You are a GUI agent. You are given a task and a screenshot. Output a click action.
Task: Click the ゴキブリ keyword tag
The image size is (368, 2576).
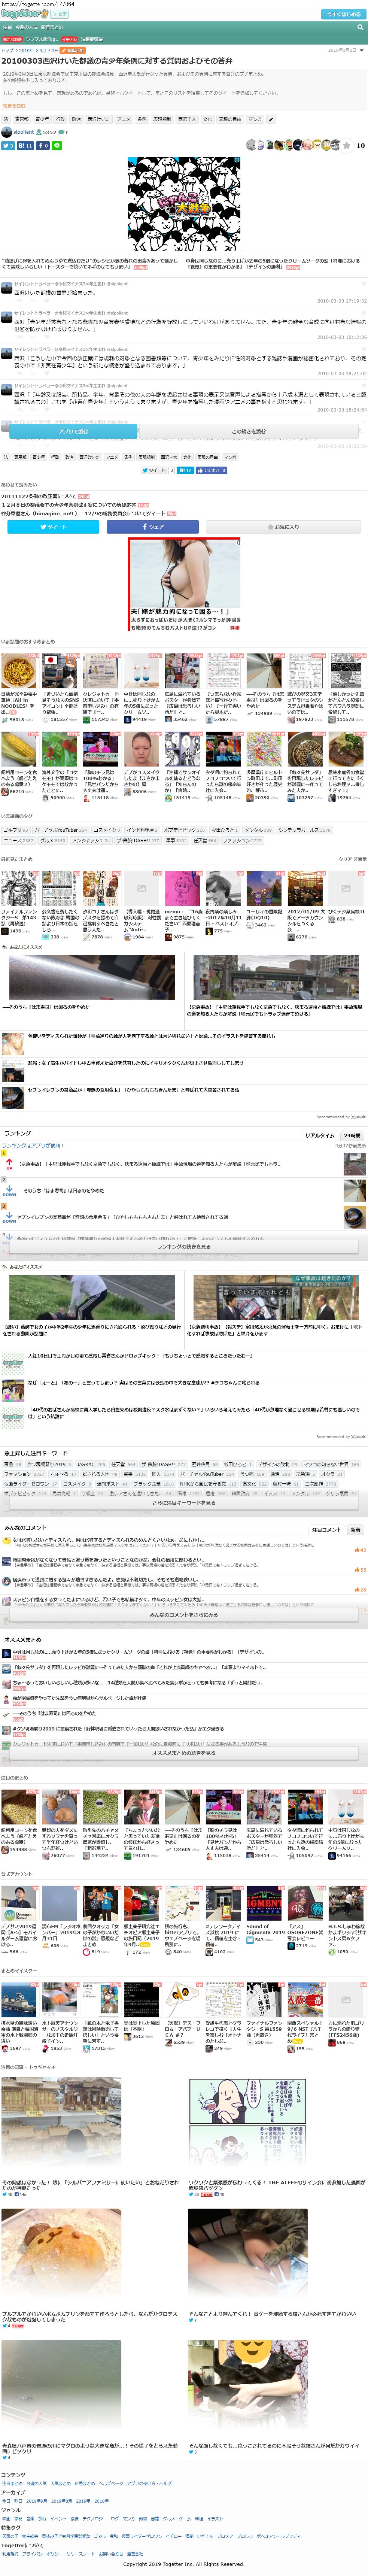coord(15,830)
